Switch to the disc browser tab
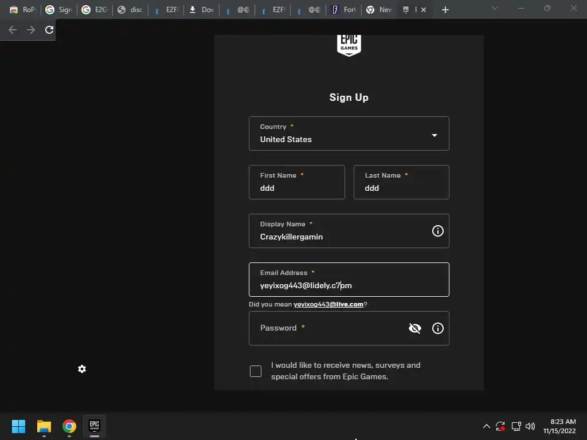587x440 pixels. tap(130, 10)
